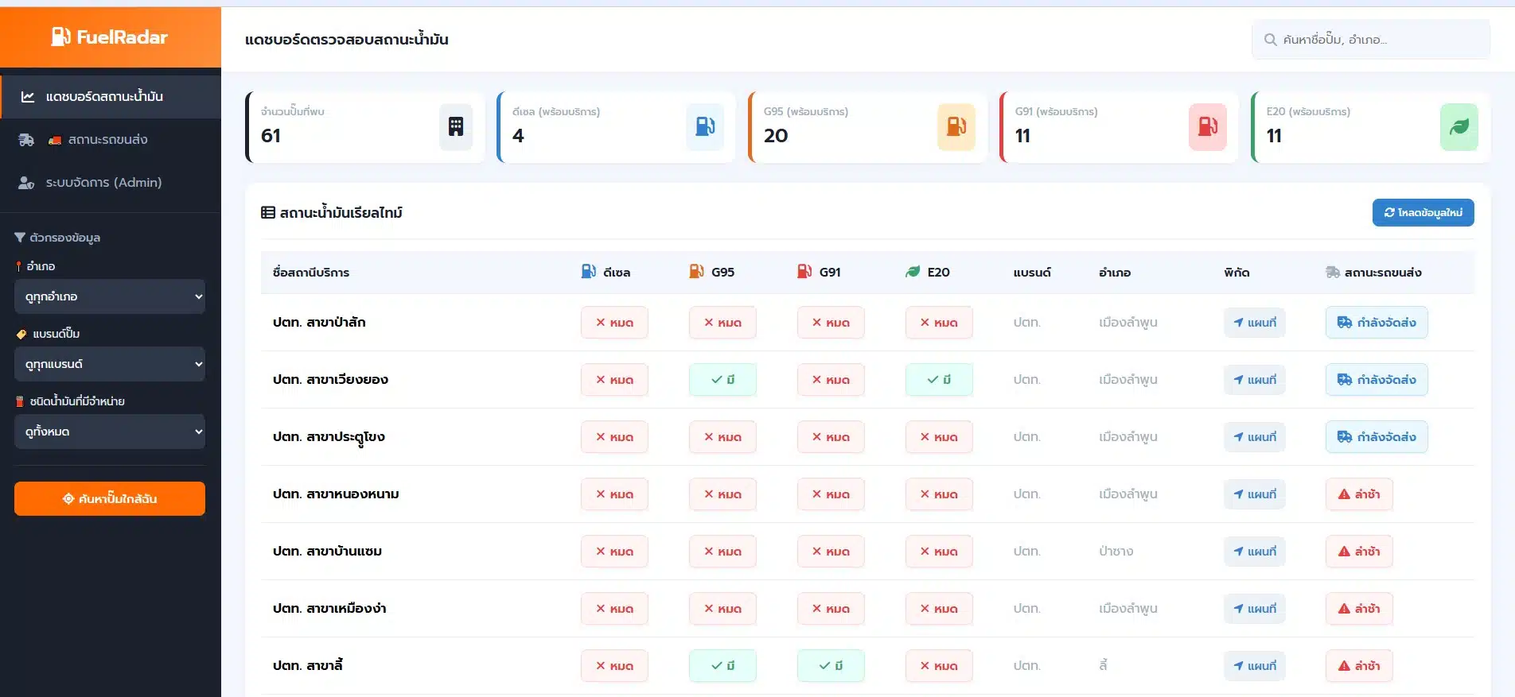Click the truck icon in transport status header
Viewport: 1515px width, 697px height.
[1333, 272]
